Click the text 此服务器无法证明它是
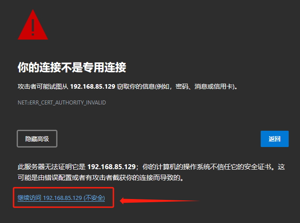This screenshot has width=300, height=223. point(52,167)
